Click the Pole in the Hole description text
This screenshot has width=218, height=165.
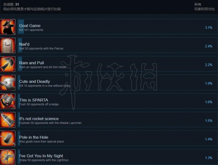pyautogui.click(x=42, y=141)
